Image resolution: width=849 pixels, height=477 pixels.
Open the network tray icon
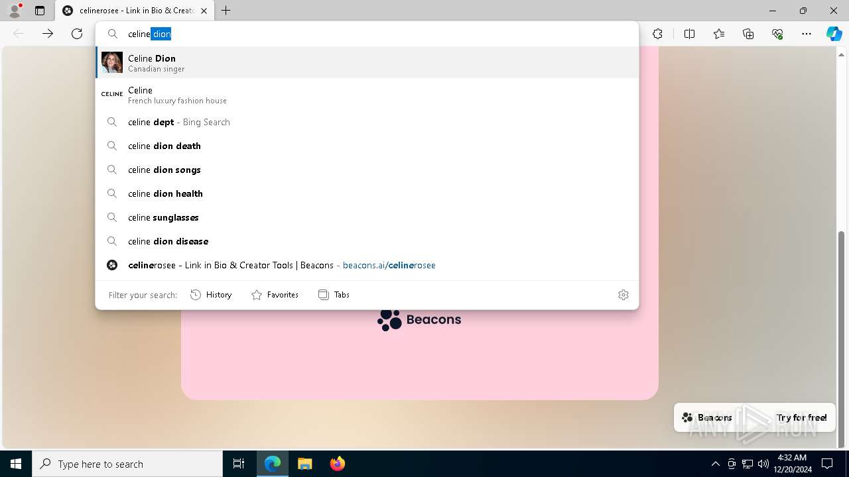click(748, 464)
